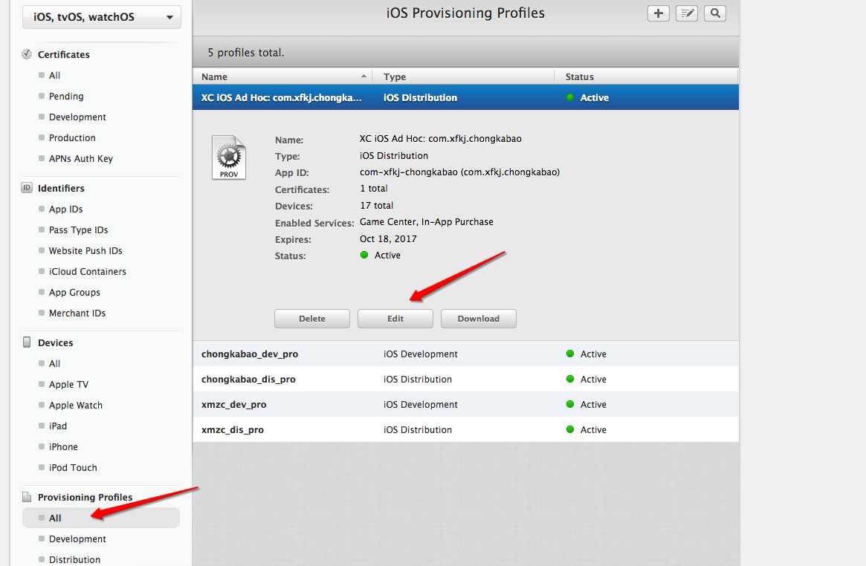Select the chongkabao_dev_pro profile
The image size is (866, 566).
tap(465, 354)
